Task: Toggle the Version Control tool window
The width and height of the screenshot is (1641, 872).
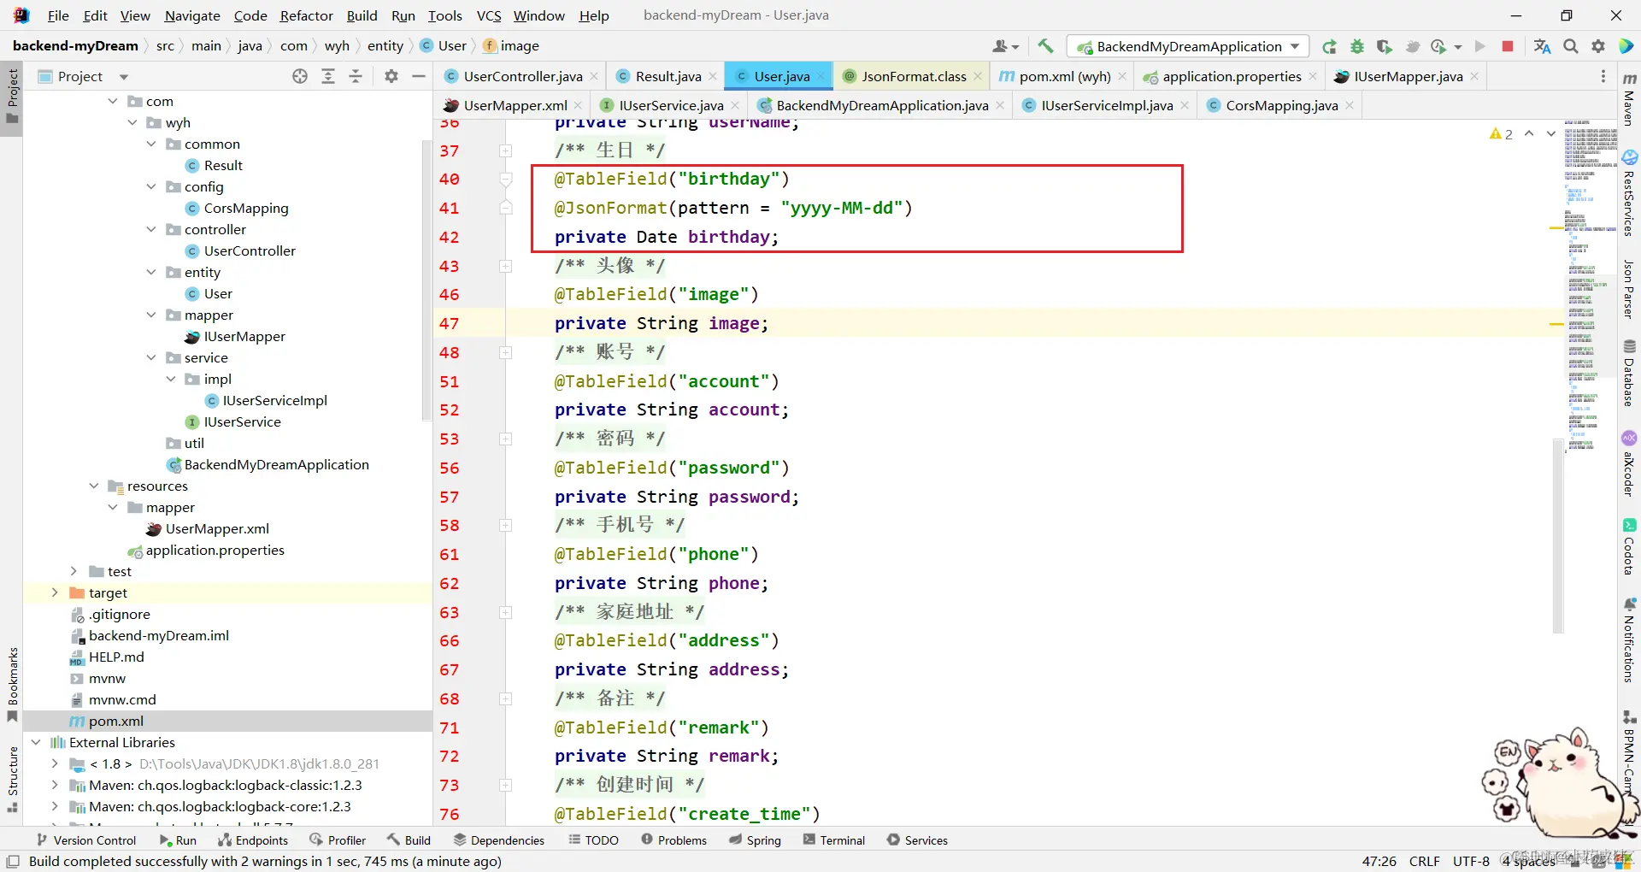Action: (86, 840)
